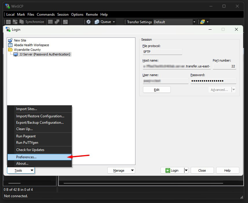Open the Remote menu
The height and width of the screenshot is (203, 248).
[x=92, y=15]
